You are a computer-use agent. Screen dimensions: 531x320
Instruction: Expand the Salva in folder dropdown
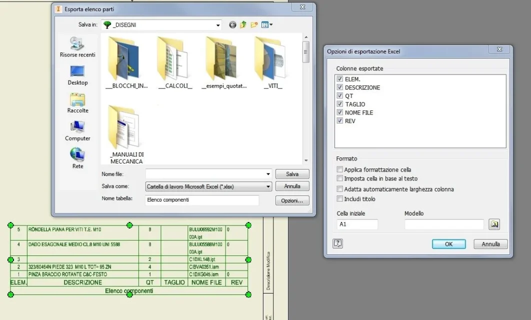tap(218, 25)
